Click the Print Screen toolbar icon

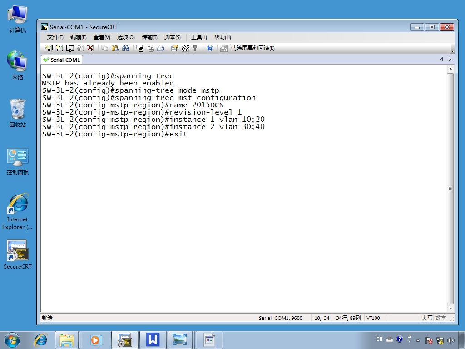click(140, 48)
